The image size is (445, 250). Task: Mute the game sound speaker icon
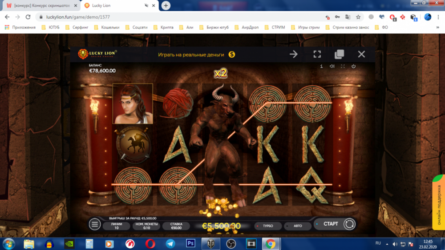[x=332, y=66]
